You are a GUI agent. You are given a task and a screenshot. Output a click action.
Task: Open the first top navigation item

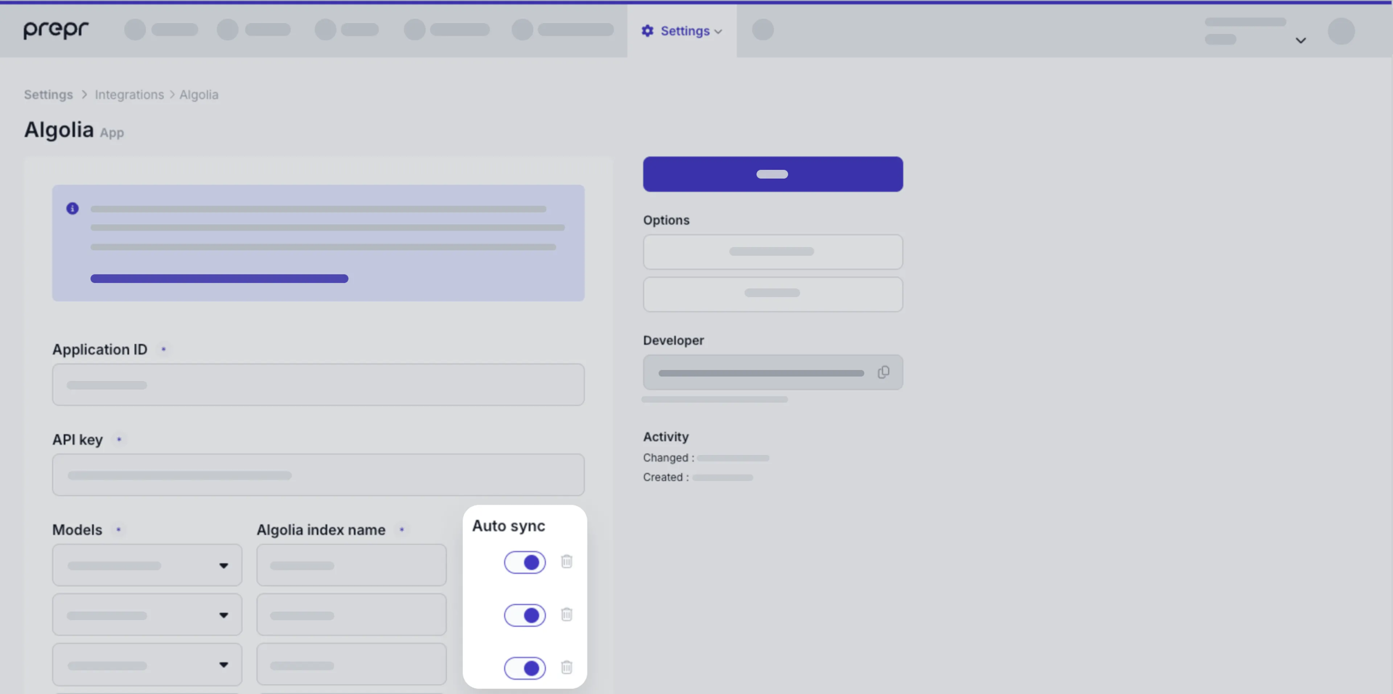click(x=161, y=29)
